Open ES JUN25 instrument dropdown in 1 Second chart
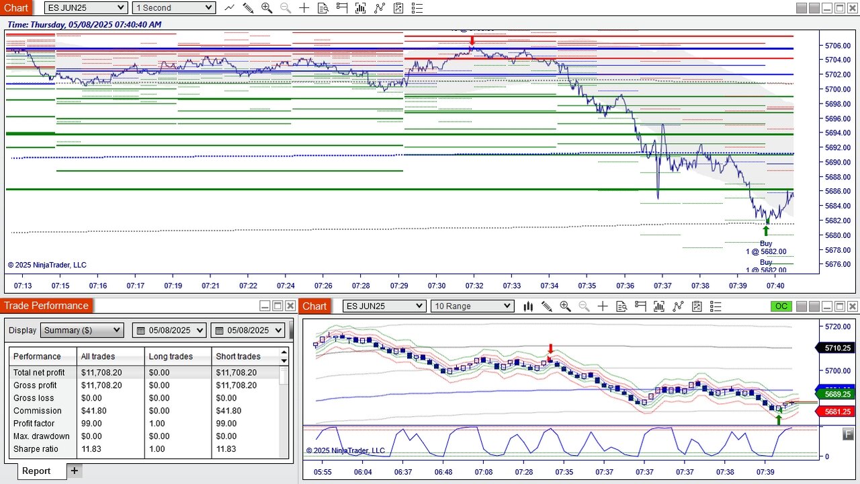This screenshot has width=860, height=484. (86, 8)
